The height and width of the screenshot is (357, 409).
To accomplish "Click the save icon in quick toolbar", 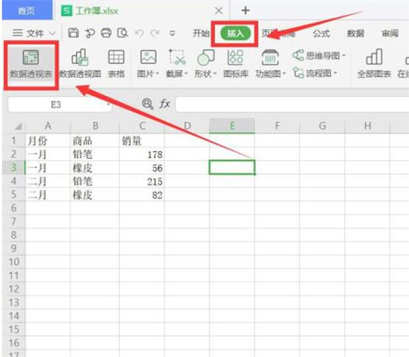I will coord(74,33).
